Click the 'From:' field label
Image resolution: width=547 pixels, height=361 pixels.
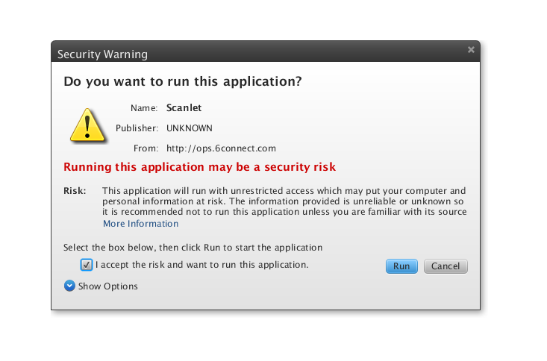(x=146, y=148)
